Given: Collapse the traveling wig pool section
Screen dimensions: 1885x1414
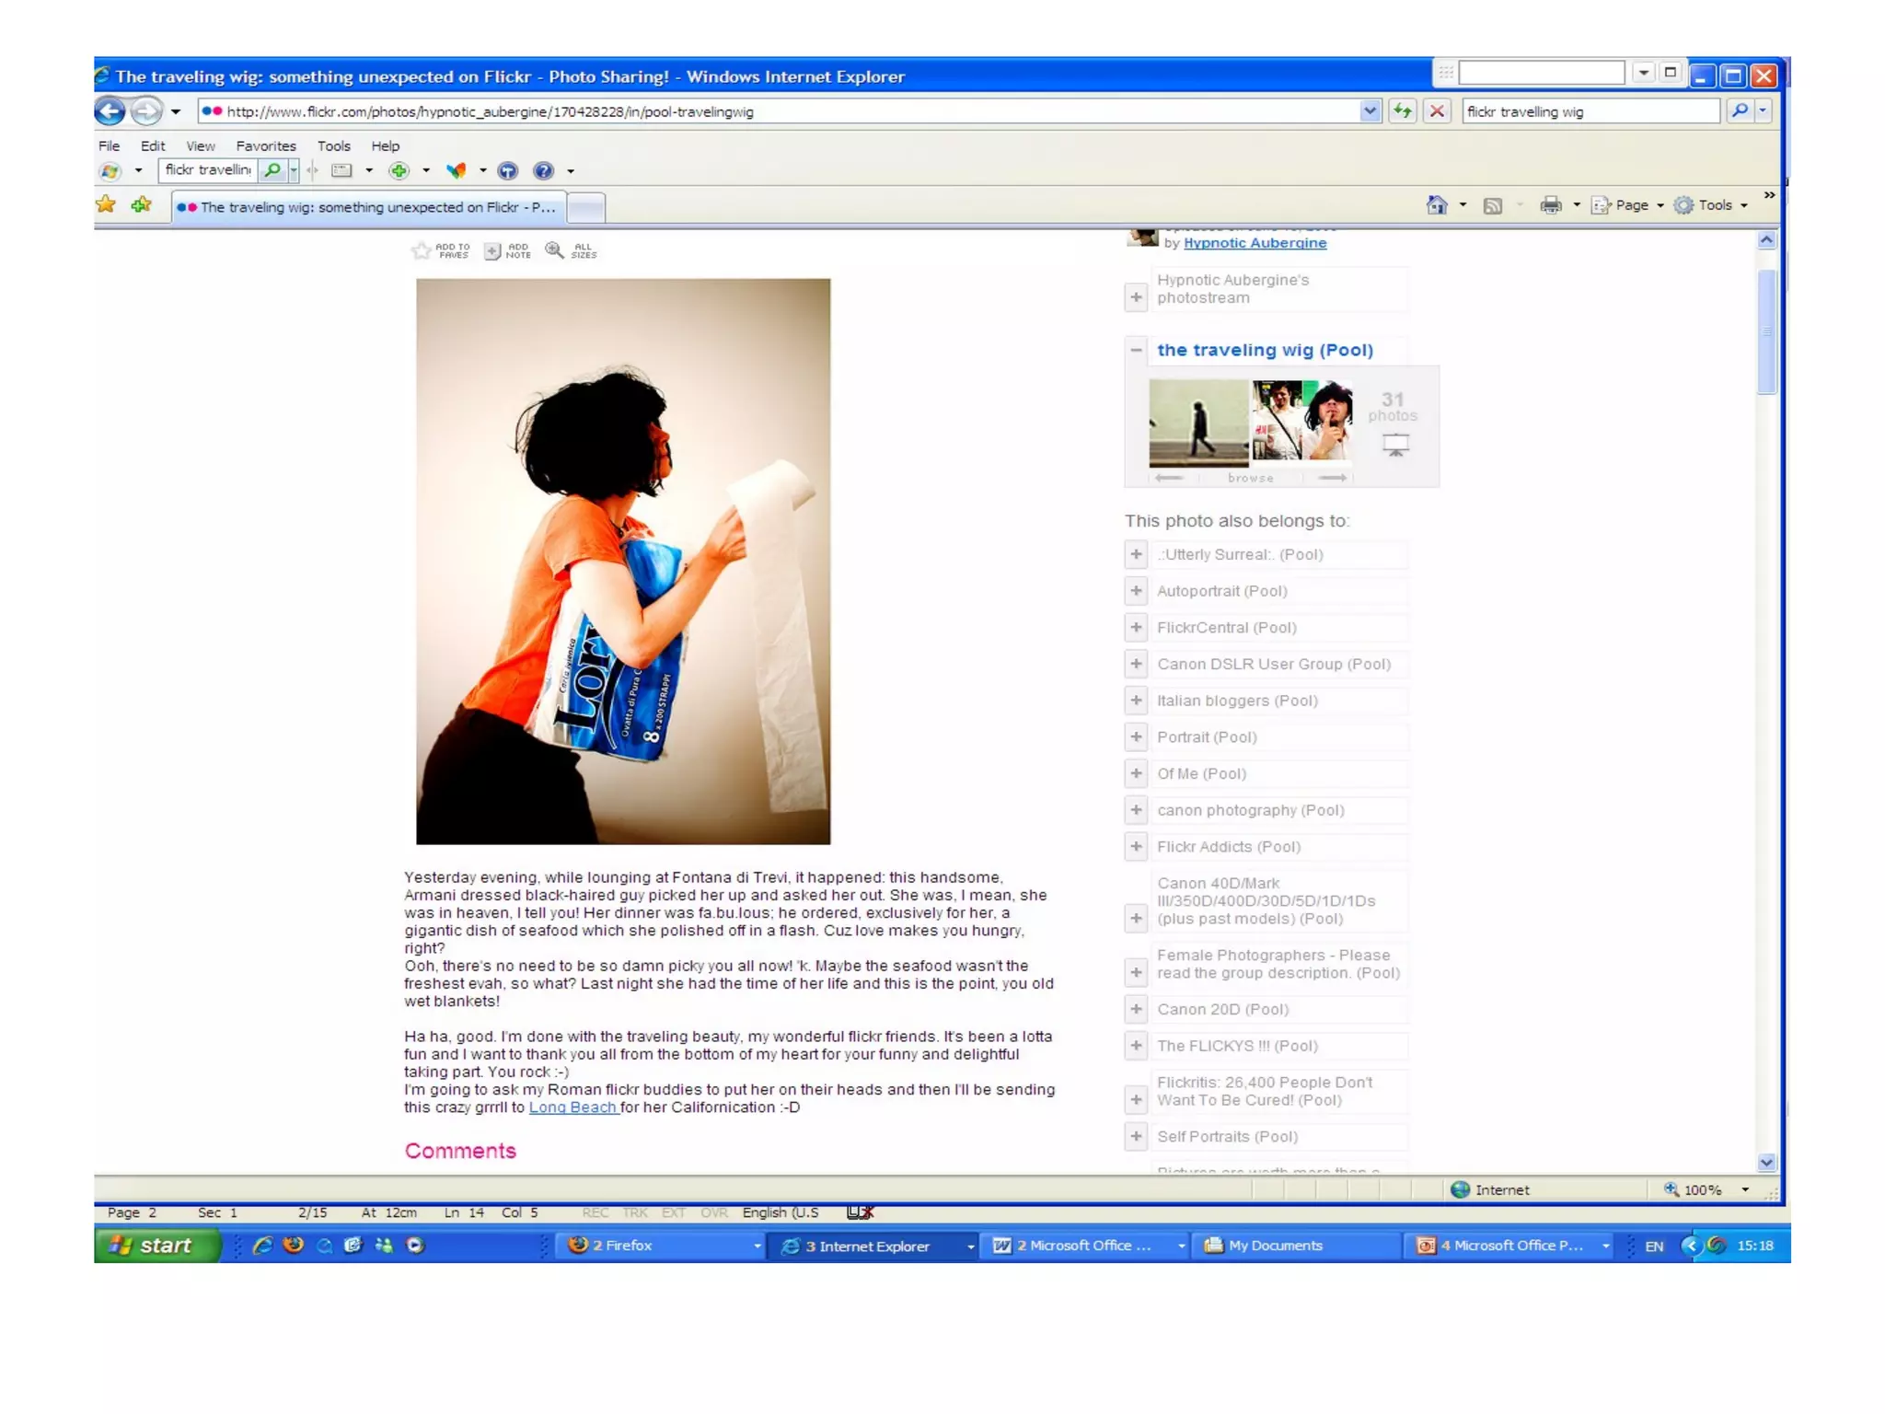Looking at the screenshot, I should (x=1136, y=350).
